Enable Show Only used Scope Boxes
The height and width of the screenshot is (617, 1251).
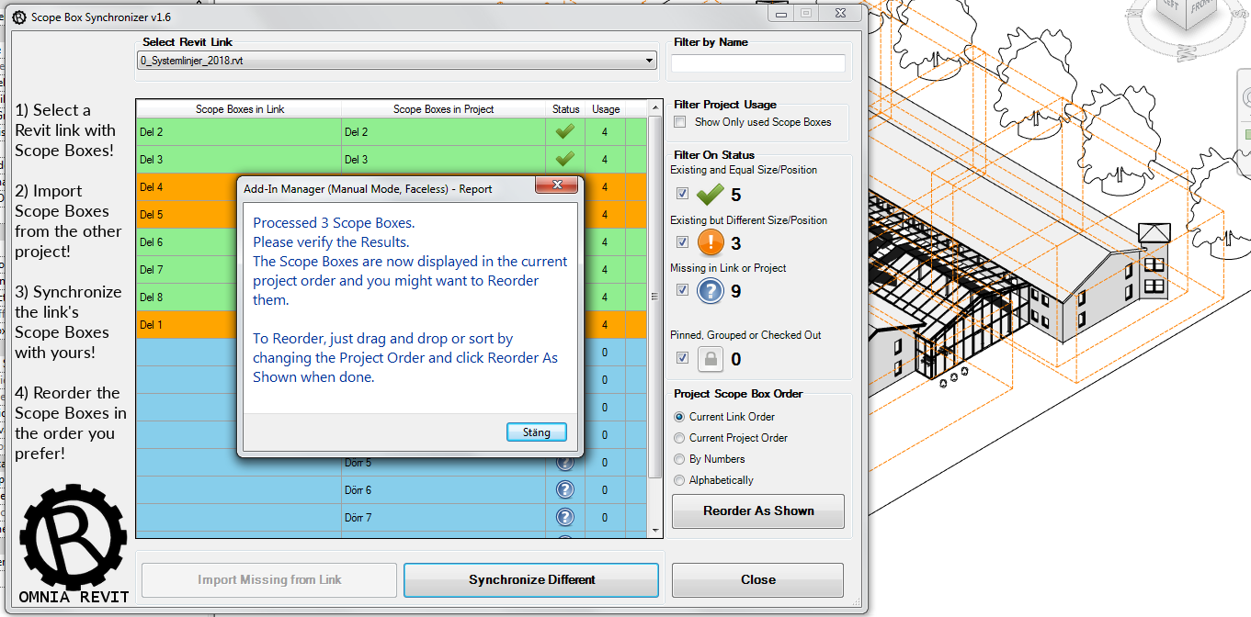(678, 121)
